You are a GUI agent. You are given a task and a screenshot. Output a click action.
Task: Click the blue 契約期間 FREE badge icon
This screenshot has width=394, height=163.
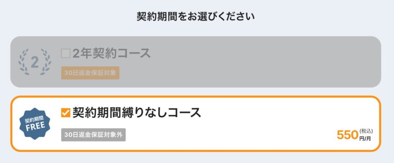point(35,124)
